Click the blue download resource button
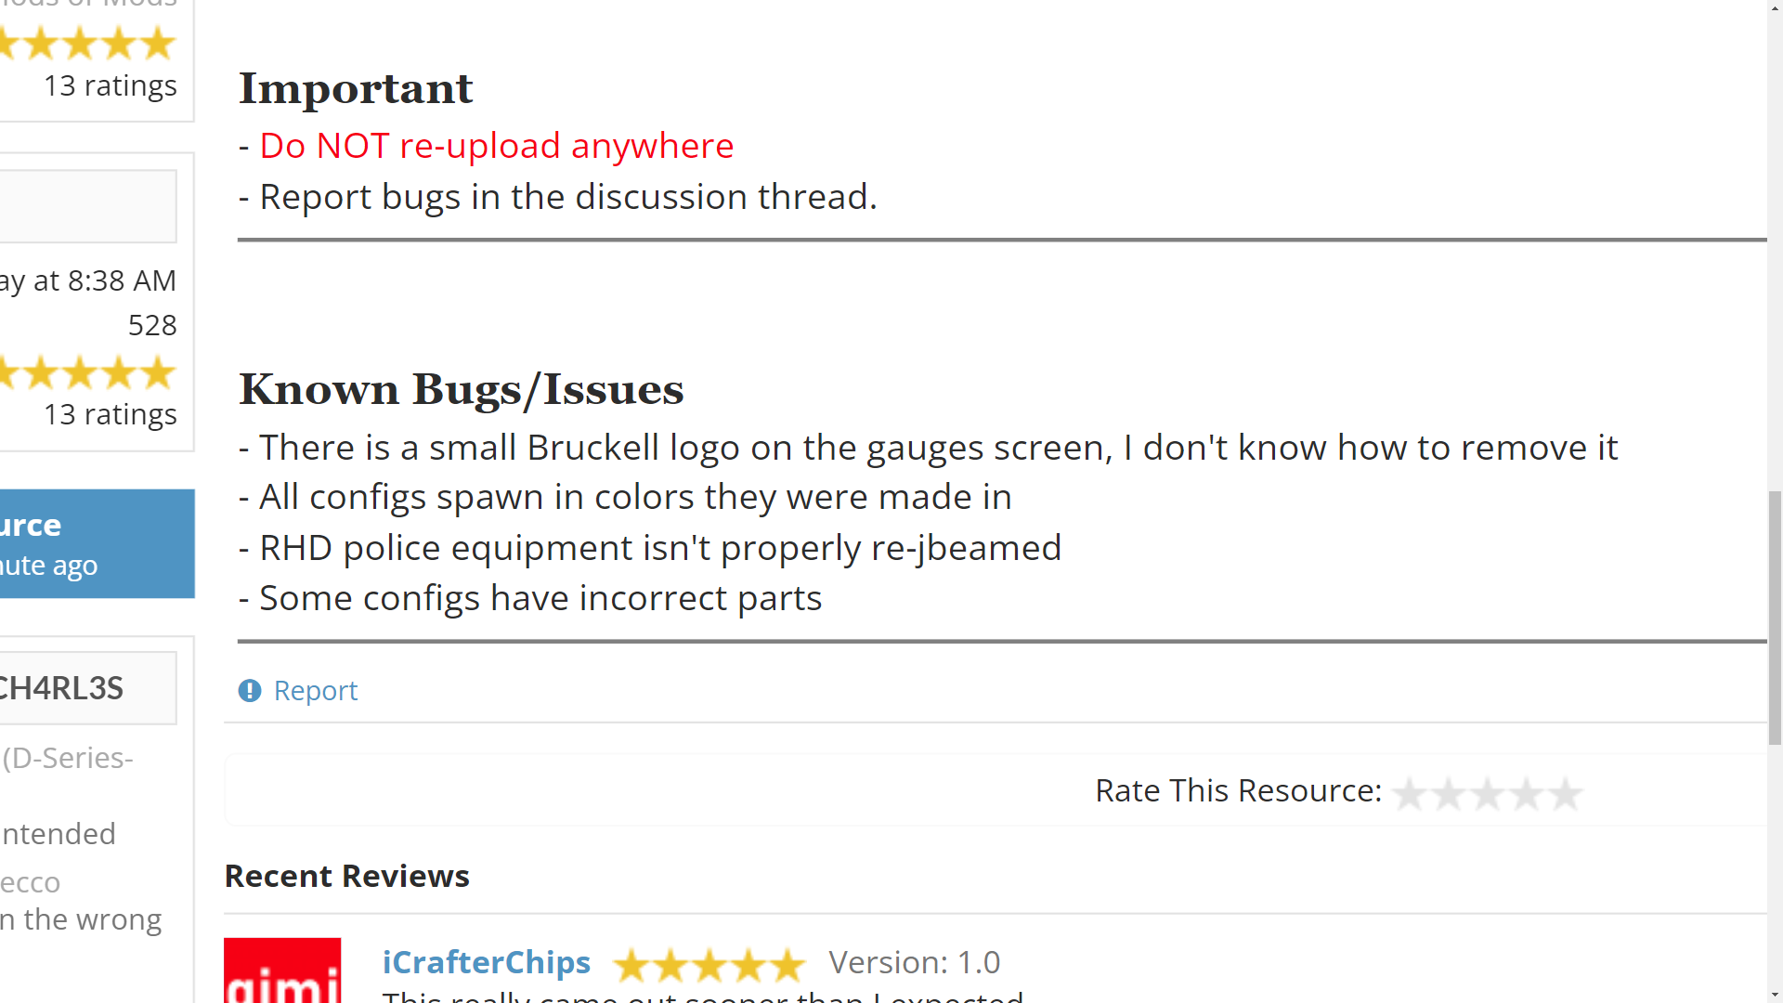Viewport: 1783px width, 1003px height. coord(97,543)
